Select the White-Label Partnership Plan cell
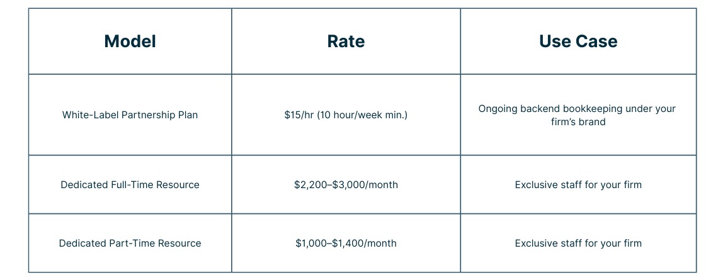Screen dimensions: 718x280 [130, 115]
